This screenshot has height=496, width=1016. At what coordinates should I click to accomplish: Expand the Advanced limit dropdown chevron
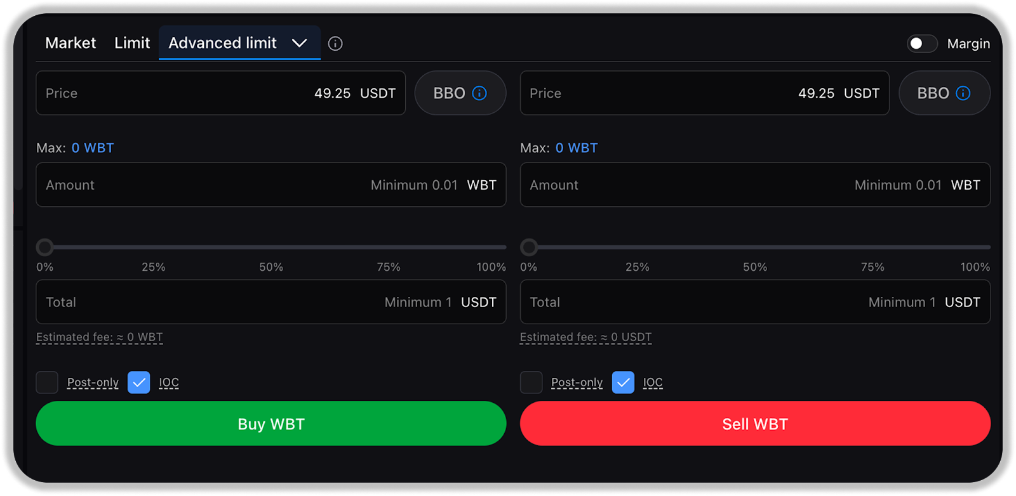(299, 43)
